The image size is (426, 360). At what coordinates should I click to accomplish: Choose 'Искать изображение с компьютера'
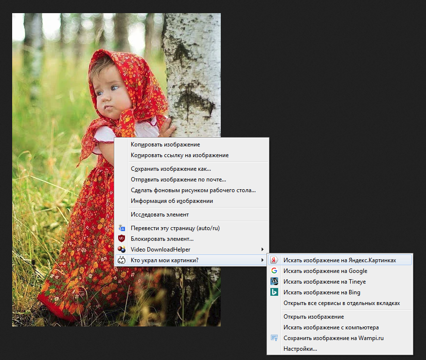coord(340,327)
